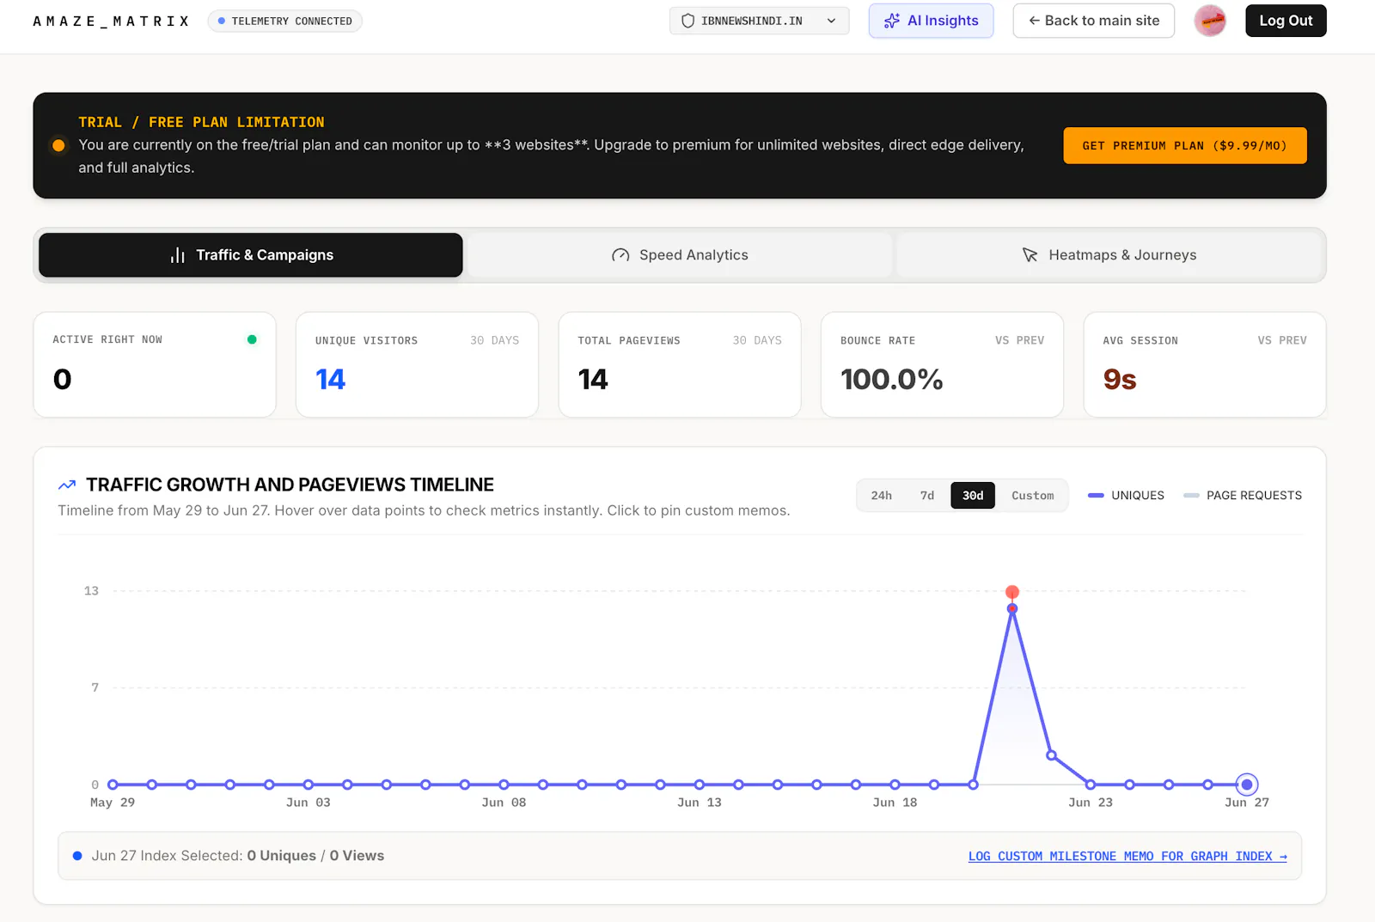Click the Jun 27 selected data point
The width and height of the screenshot is (1375, 922).
coord(1247,785)
